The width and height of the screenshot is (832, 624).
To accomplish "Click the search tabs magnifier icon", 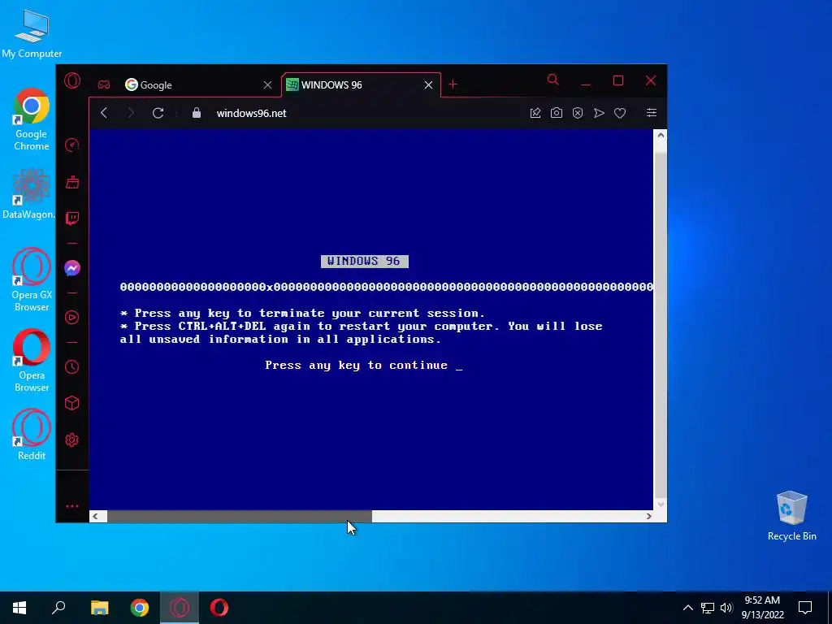I will (x=552, y=80).
